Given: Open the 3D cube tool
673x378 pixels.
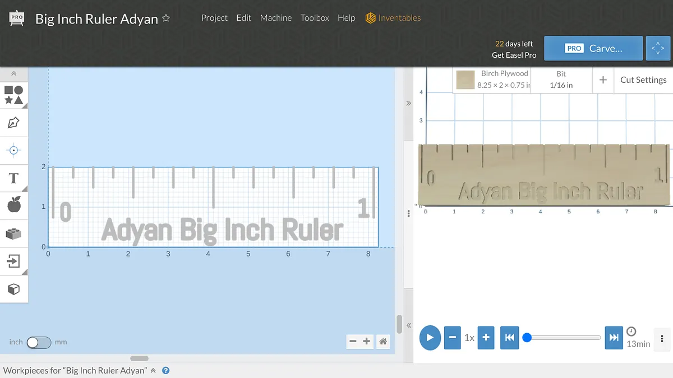Looking at the screenshot, I should coord(14,289).
